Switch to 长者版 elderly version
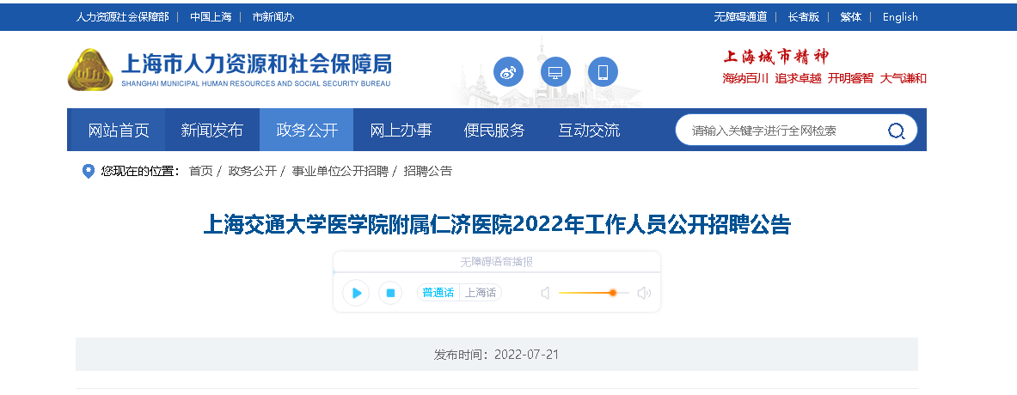This screenshot has height=395, width=1017. click(x=804, y=17)
